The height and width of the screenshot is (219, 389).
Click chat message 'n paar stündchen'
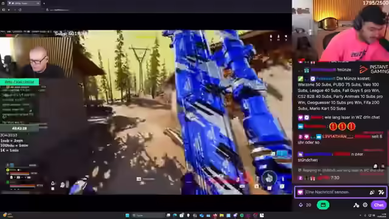pyautogui.click(x=330, y=157)
